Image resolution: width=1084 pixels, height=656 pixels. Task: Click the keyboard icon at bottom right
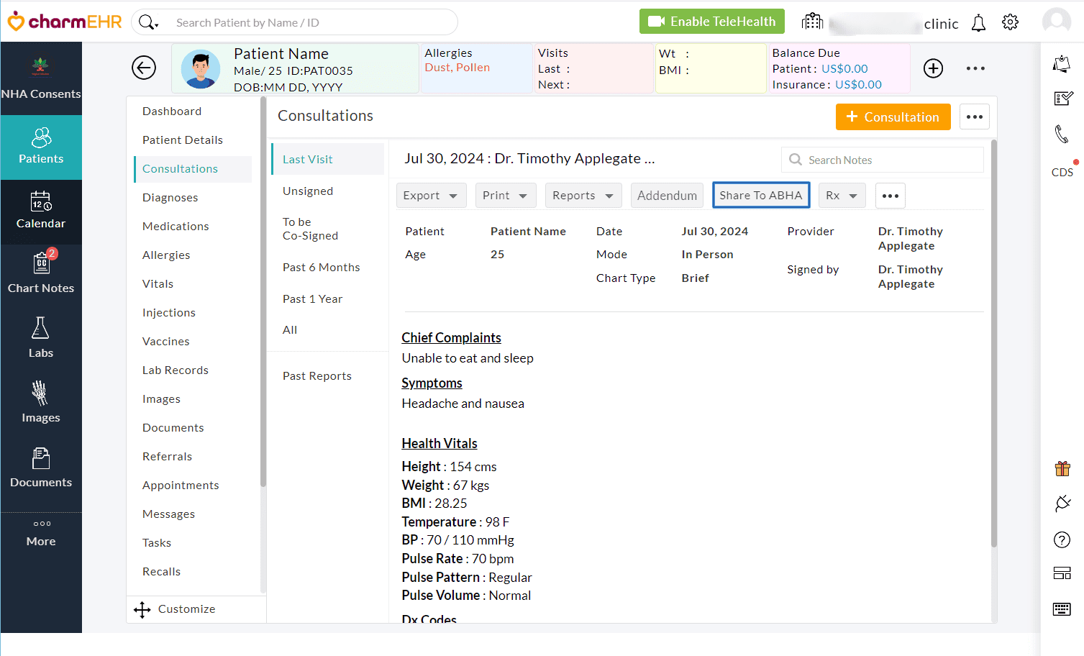(x=1062, y=609)
